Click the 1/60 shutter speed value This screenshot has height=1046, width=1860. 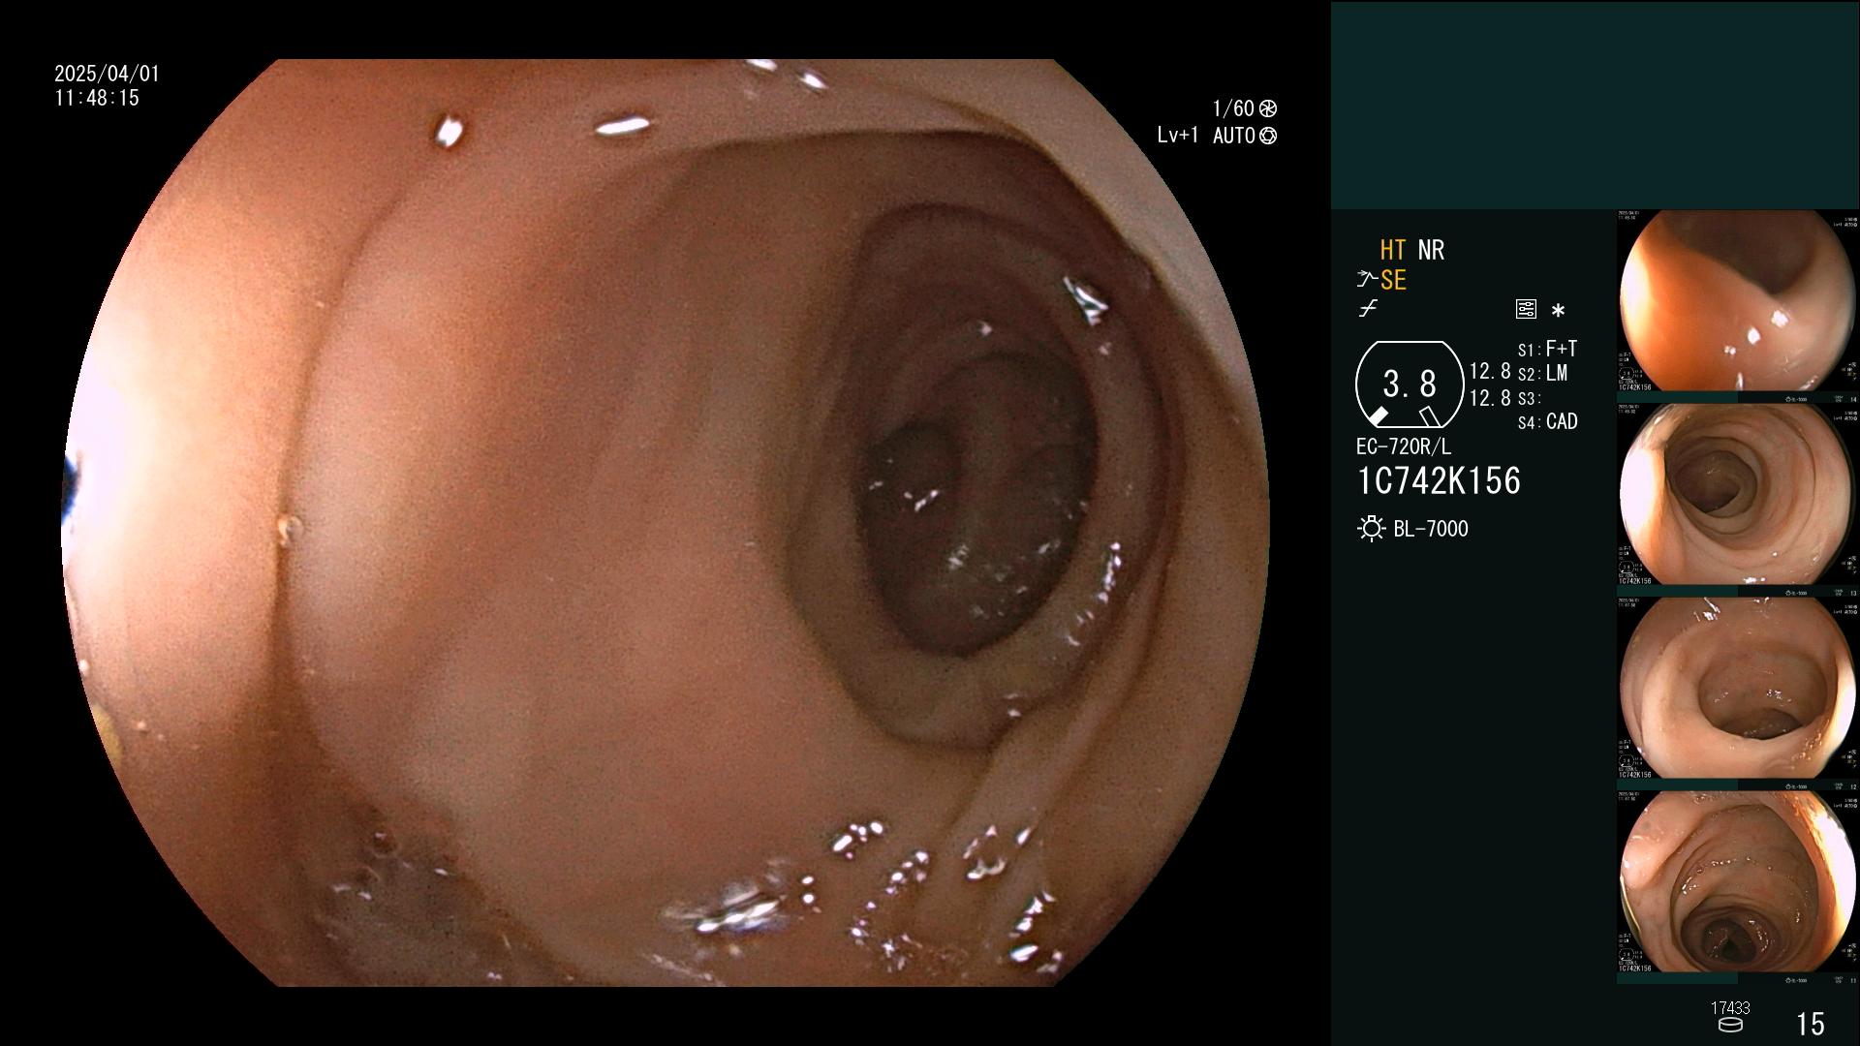[x=1233, y=108]
